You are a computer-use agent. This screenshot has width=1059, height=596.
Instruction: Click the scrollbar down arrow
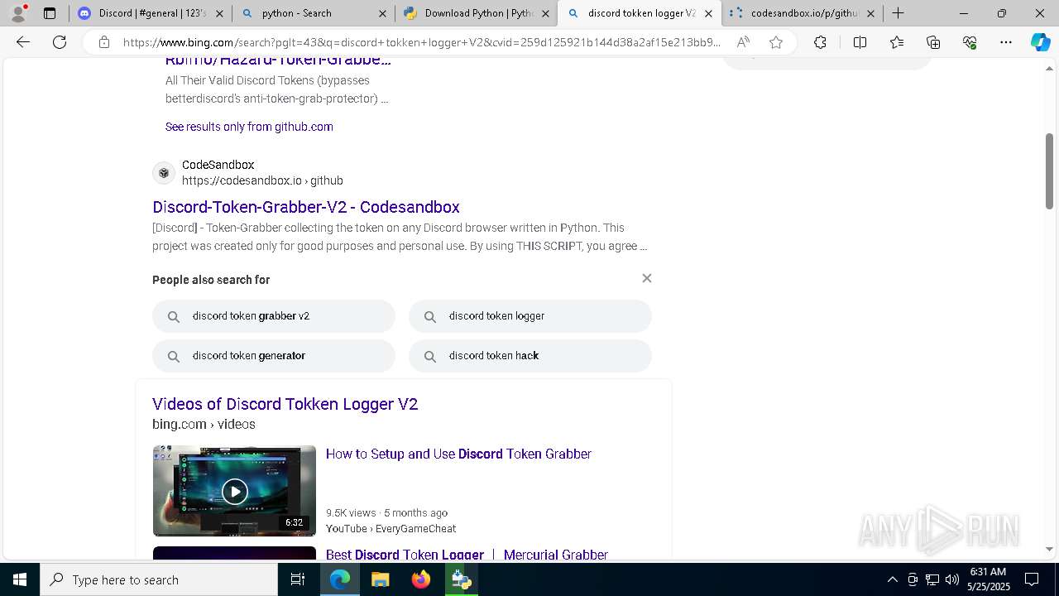pyautogui.click(x=1049, y=549)
